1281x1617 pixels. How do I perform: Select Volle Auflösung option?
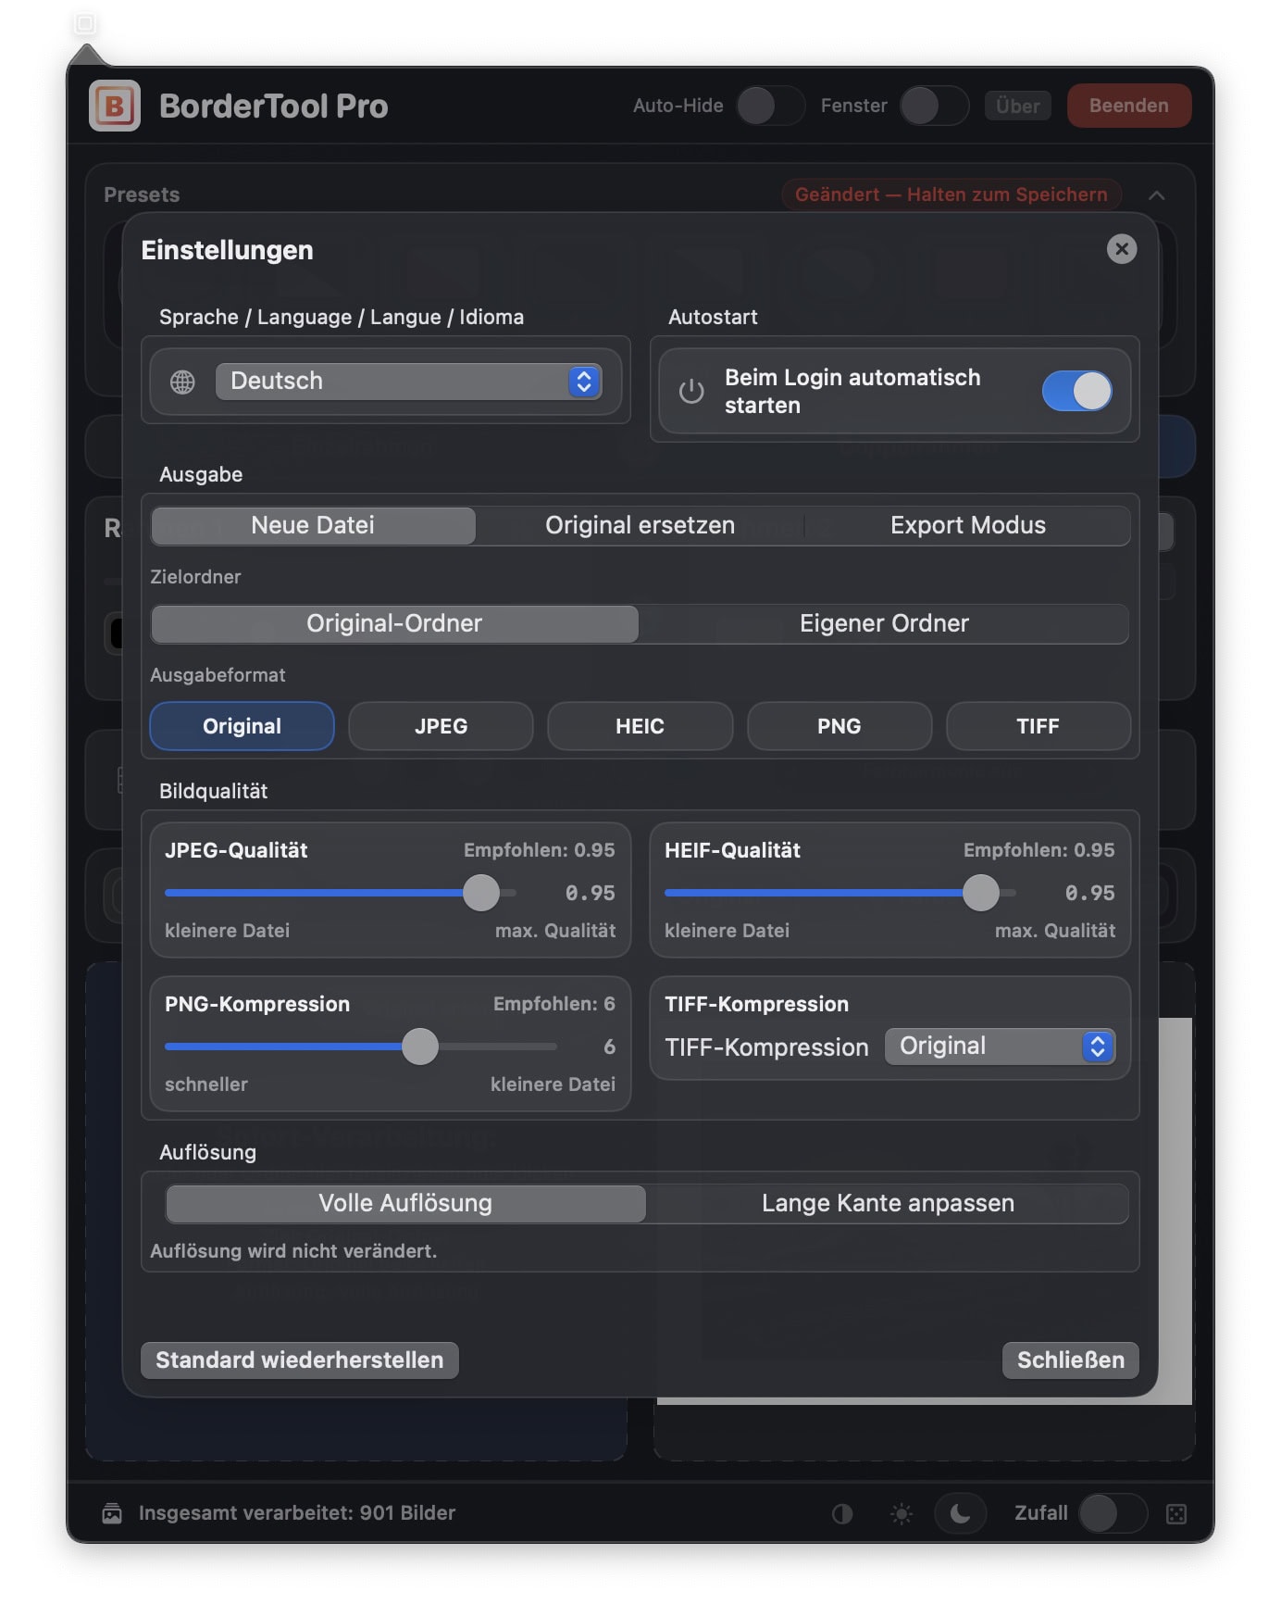click(405, 1203)
